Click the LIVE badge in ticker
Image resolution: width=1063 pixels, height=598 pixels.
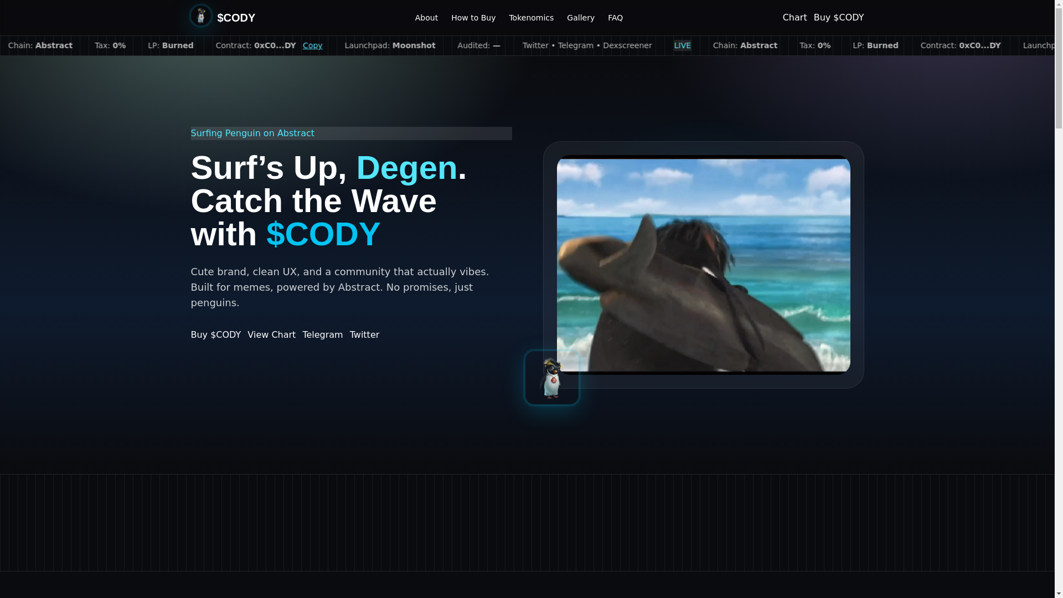(682, 45)
